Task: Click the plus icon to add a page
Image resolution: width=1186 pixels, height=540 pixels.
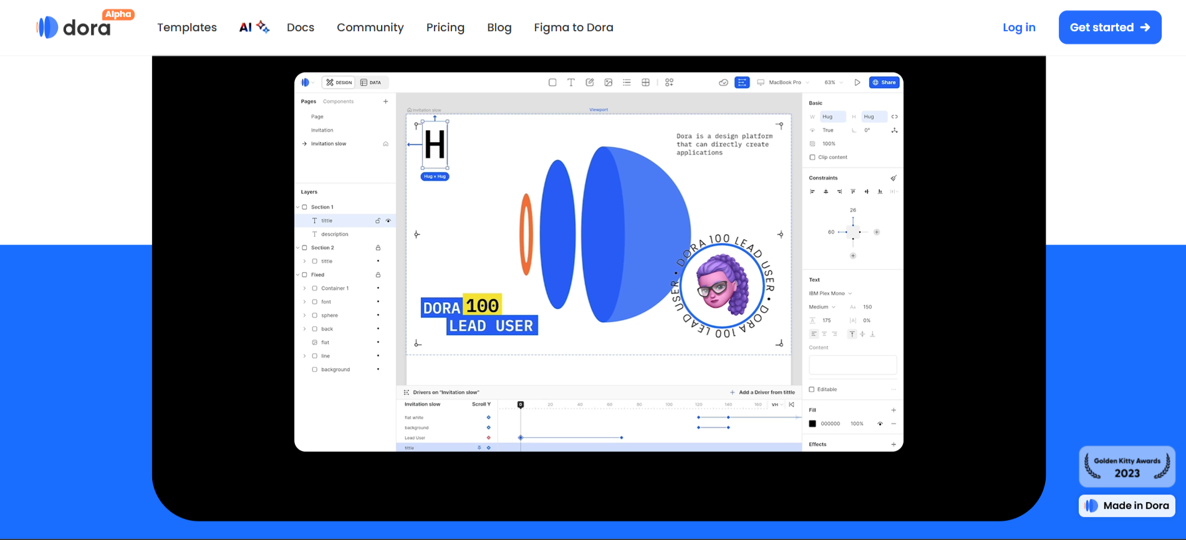Action: pyautogui.click(x=385, y=102)
